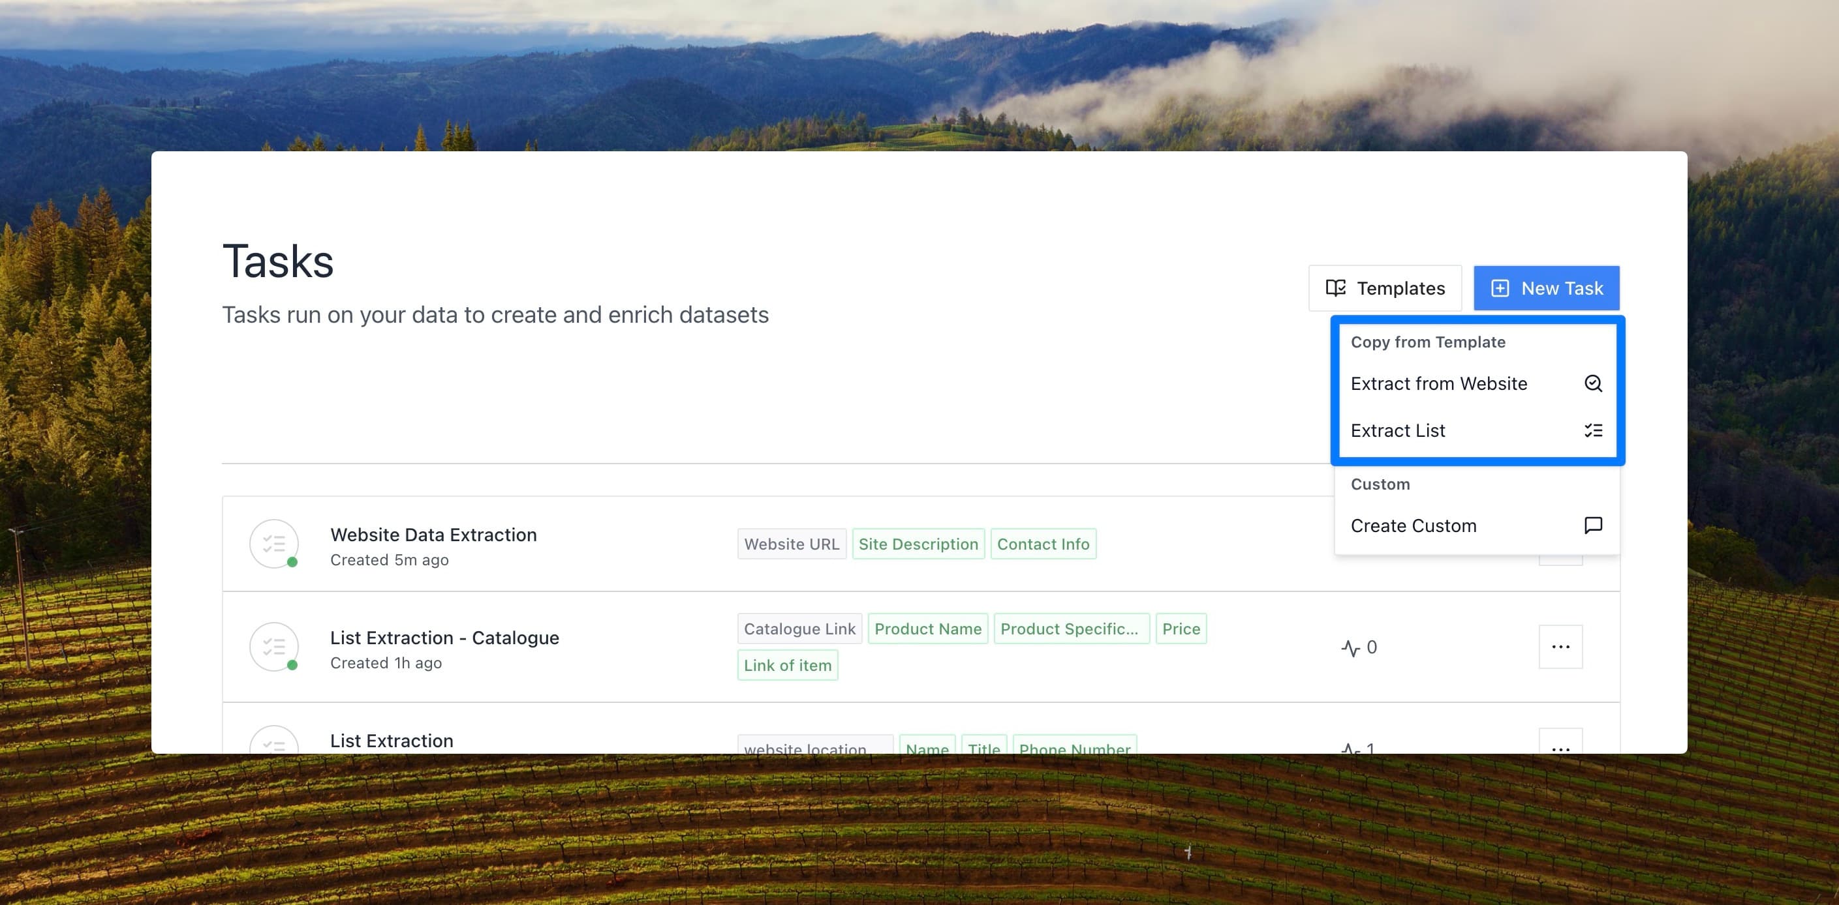The width and height of the screenshot is (1839, 905).
Task: Click the activity pulse icon showing 0
Action: click(1350, 647)
